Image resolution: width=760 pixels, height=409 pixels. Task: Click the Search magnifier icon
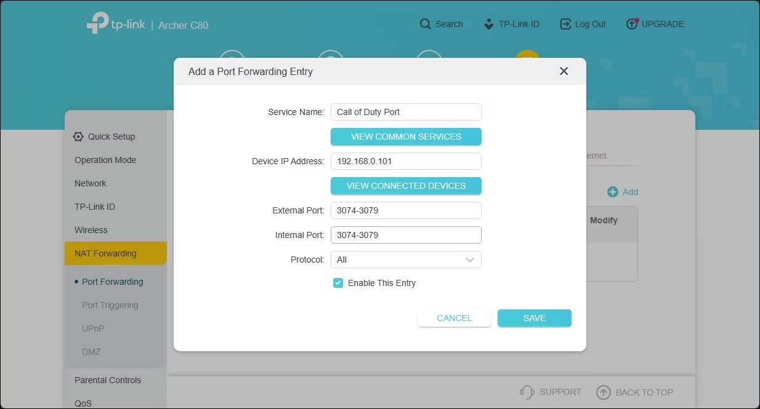click(425, 24)
